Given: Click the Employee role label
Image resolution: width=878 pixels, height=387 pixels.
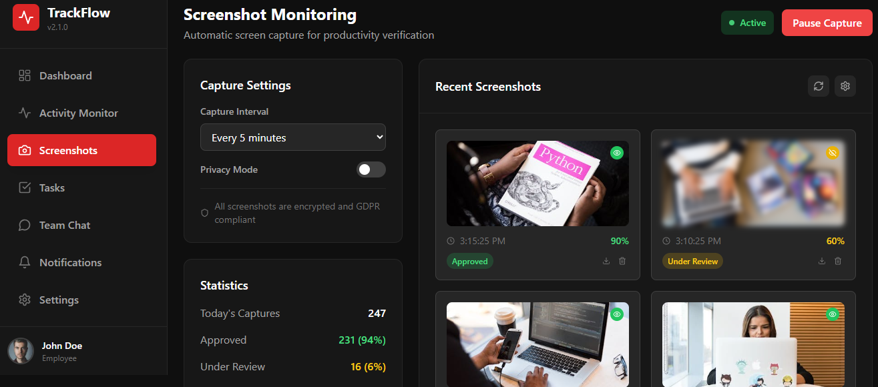Looking at the screenshot, I should click(x=59, y=358).
